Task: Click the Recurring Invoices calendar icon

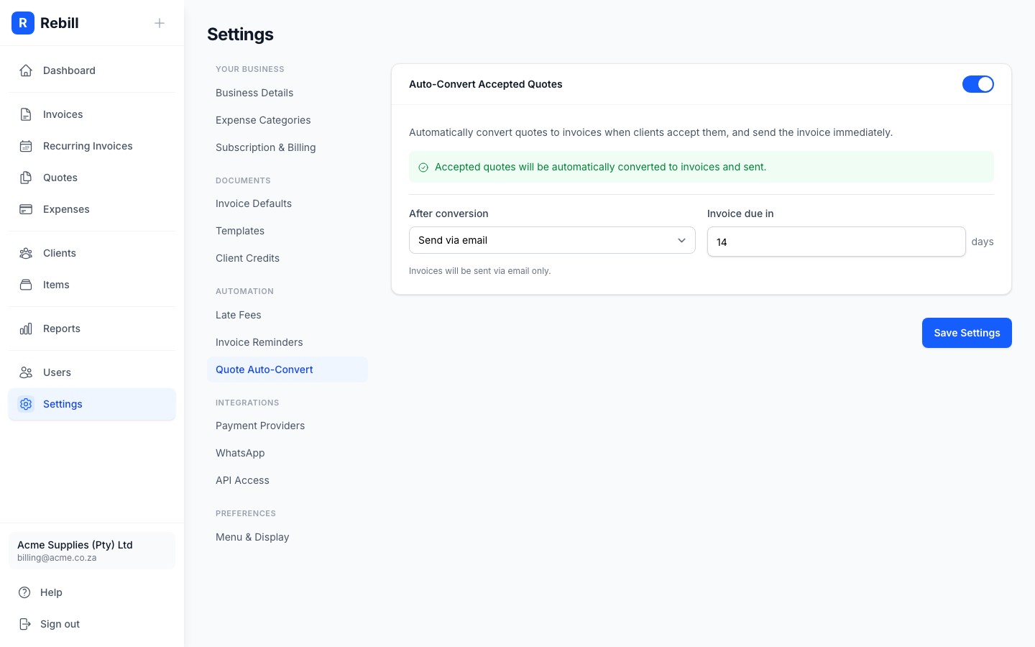Action: tap(26, 145)
